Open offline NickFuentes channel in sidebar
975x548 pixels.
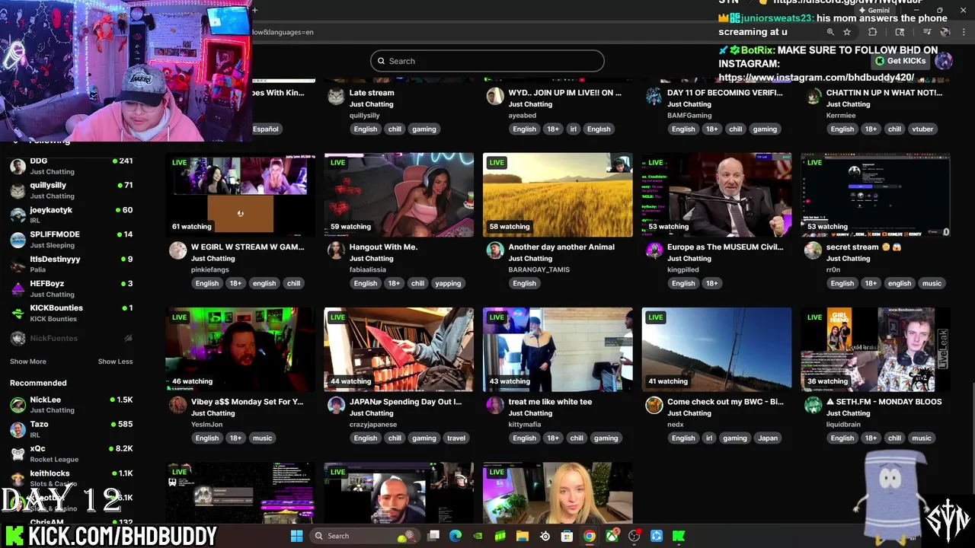pos(72,338)
